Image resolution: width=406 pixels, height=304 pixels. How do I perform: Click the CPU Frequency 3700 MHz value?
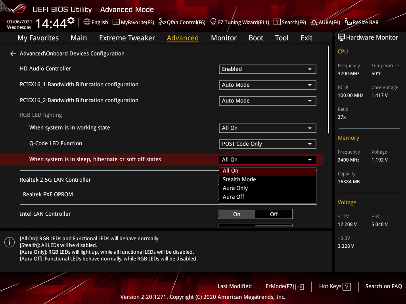tap(348, 74)
